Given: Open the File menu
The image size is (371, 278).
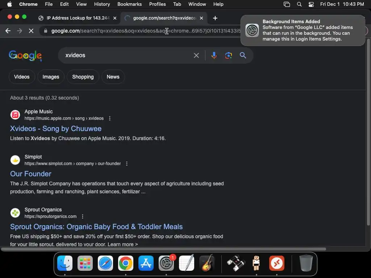Looking at the screenshot, I should tap(49, 4).
